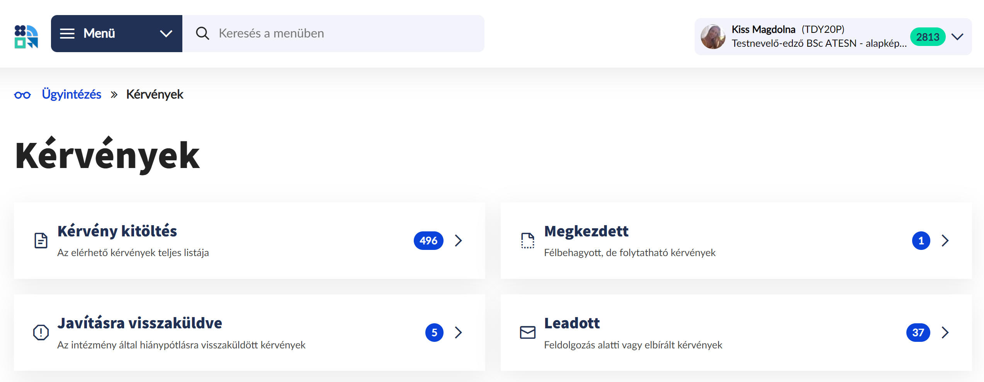Click the green 2813 notification badge
Image resolution: width=984 pixels, height=382 pixels.
[928, 37]
